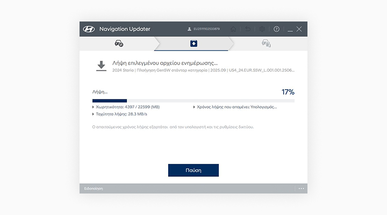Open the three-dots menu in status bar
The height and width of the screenshot is (215, 387).
(x=301, y=189)
